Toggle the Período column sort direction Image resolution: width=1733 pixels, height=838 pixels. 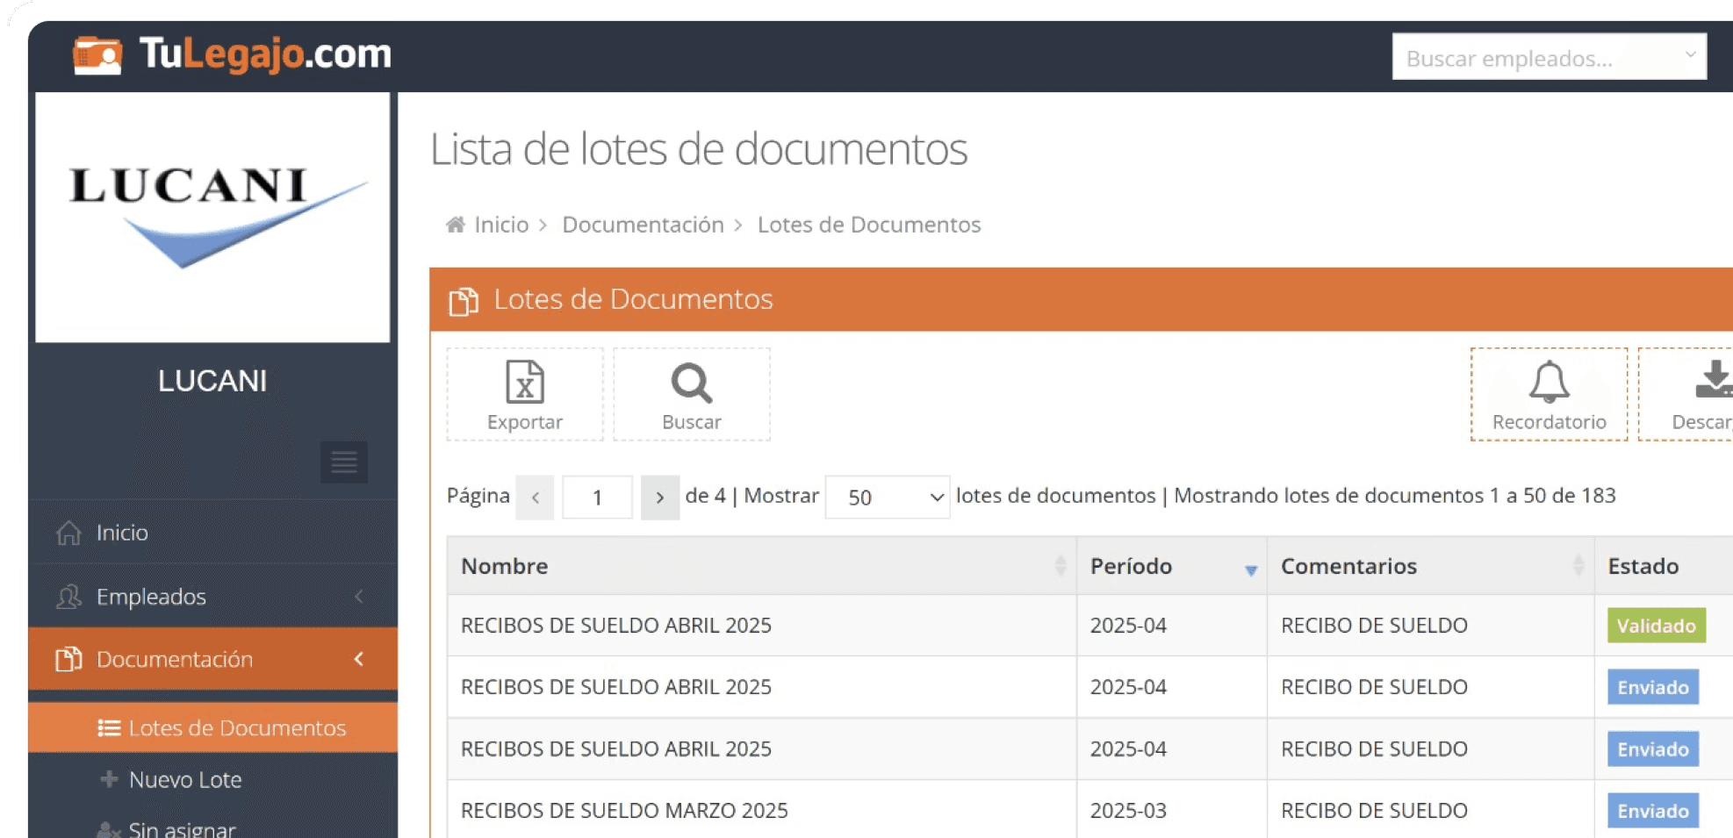(1250, 570)
